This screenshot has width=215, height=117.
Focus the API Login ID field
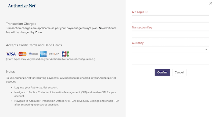(x=170, y=19)
